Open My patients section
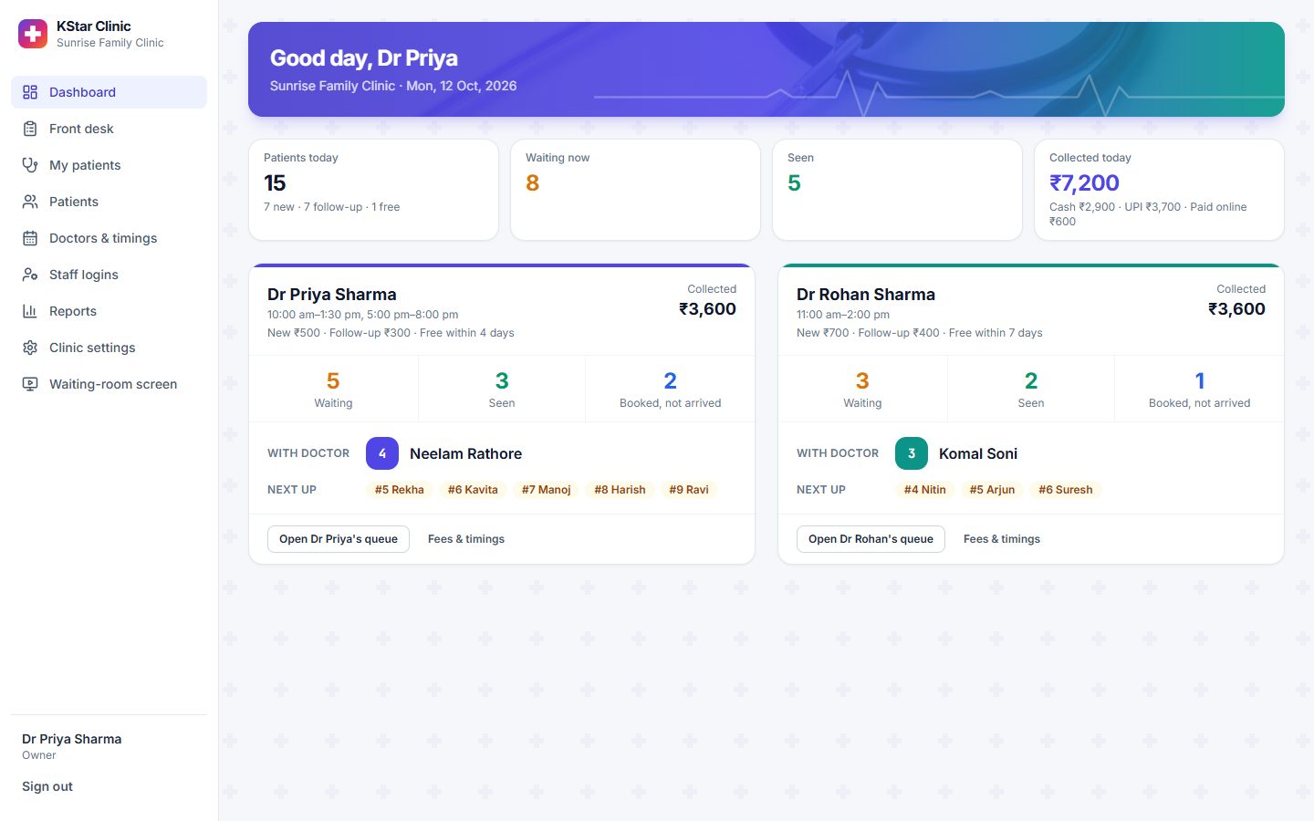This screenshot has width=1314, height=821. [x=109, y=165]
